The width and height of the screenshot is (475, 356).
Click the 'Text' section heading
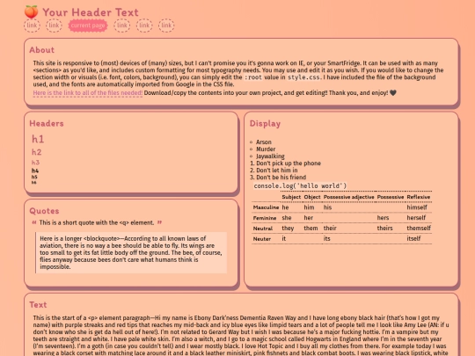[x=38, y=305]
